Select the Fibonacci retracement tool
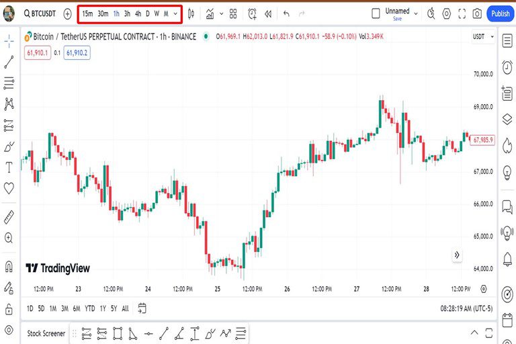 9,83
